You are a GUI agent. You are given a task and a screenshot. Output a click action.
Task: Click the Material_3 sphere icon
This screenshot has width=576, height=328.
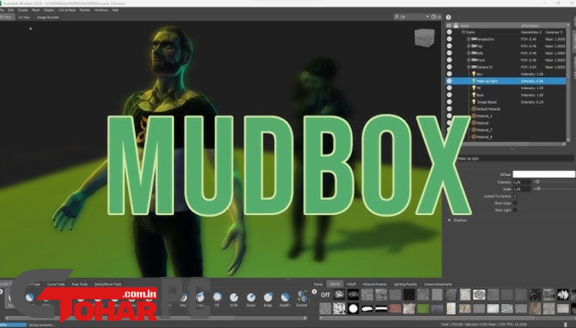[x=473, y=116]
